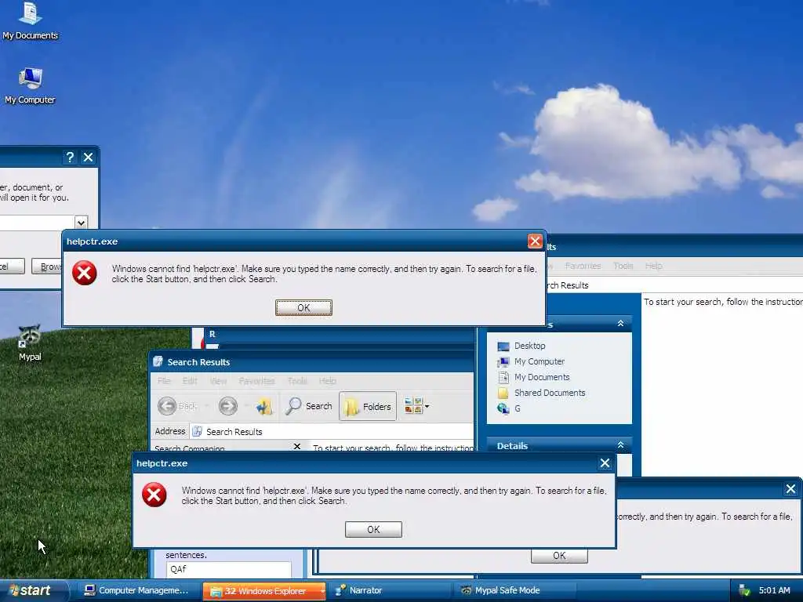Viewport: 803px width, 602px height.
Task: Click the Search Results icon in title bar
Action: [x=158, y=361]
